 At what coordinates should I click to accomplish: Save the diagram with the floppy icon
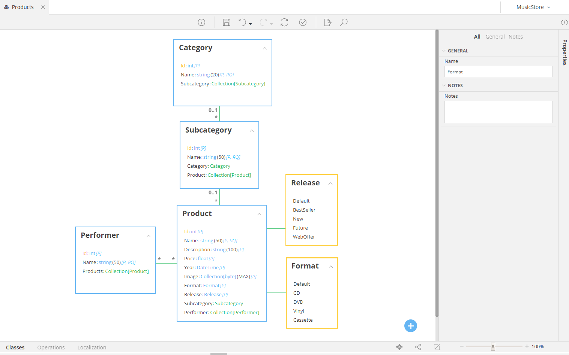227,22
